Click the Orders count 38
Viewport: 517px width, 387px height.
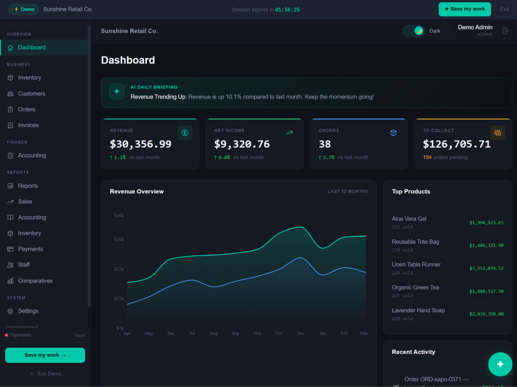pos(325,144)
